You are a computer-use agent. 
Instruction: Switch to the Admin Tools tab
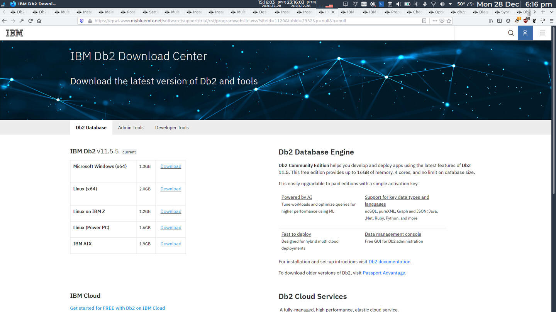tap(131, 127)
